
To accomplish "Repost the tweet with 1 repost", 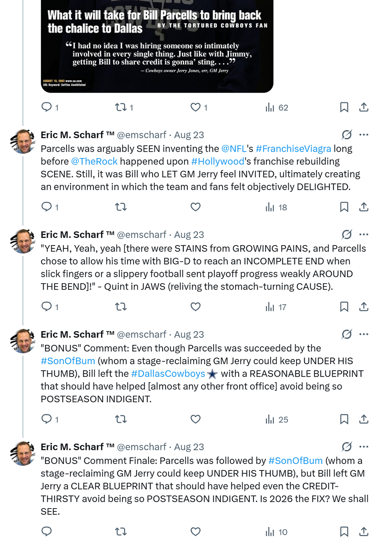I will 124,107.
